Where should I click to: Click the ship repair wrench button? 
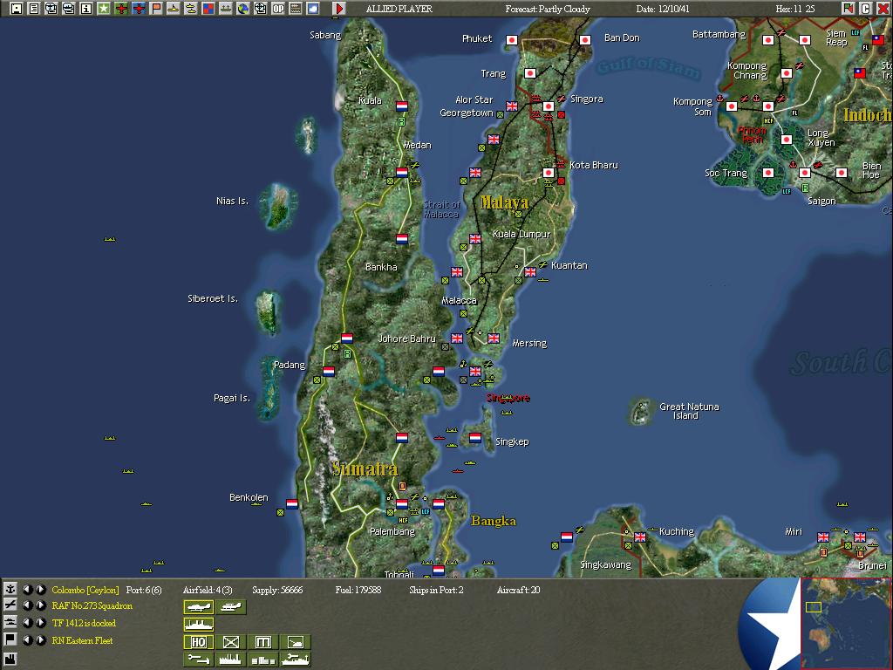(296, 660)
